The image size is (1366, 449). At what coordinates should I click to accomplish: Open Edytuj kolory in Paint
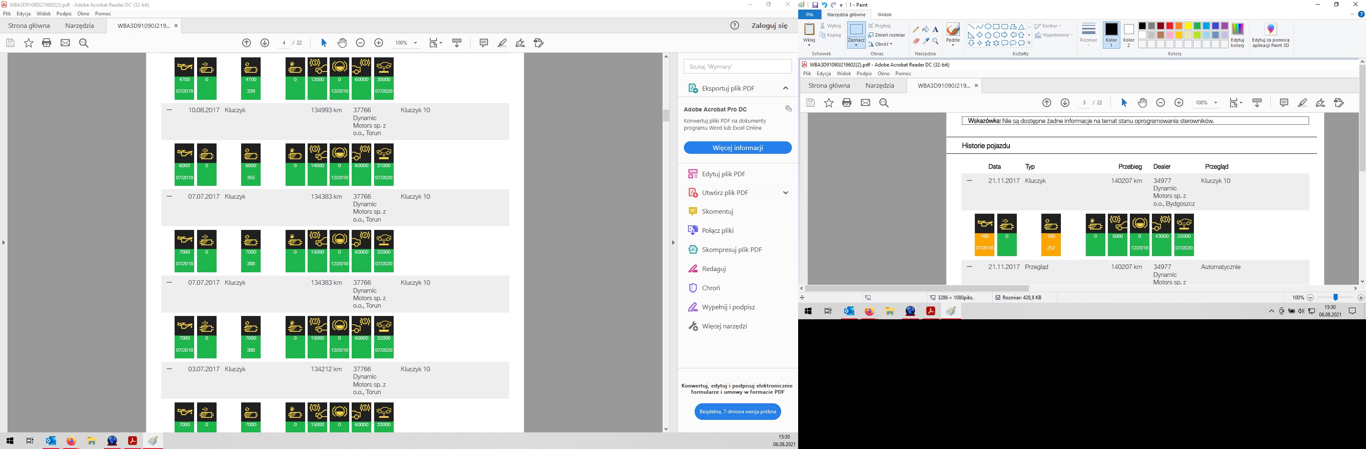pyautogui.click(x=1238, y=35)
